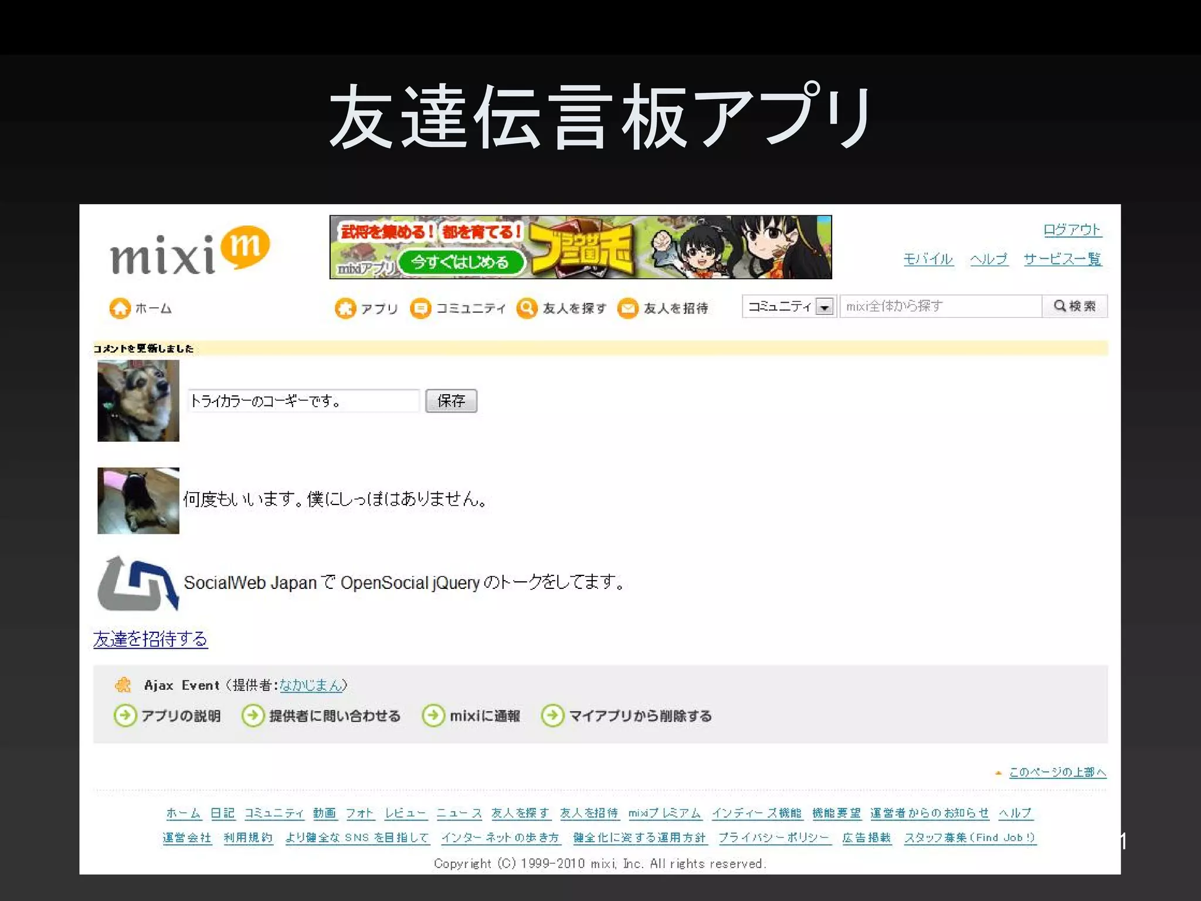Click the ログアウト logout link
This screenshot has height=901, width=1201.
click(x=1073, y=229)
